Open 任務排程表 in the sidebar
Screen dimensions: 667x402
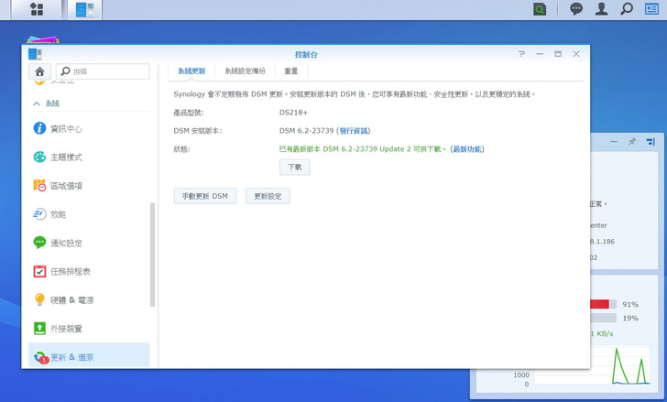(x=70, y=271)
